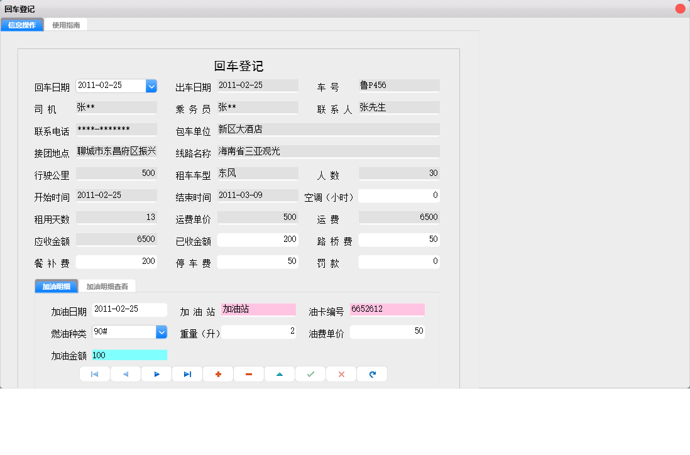
Task: Go to the previous record
Action: [125, 373]
